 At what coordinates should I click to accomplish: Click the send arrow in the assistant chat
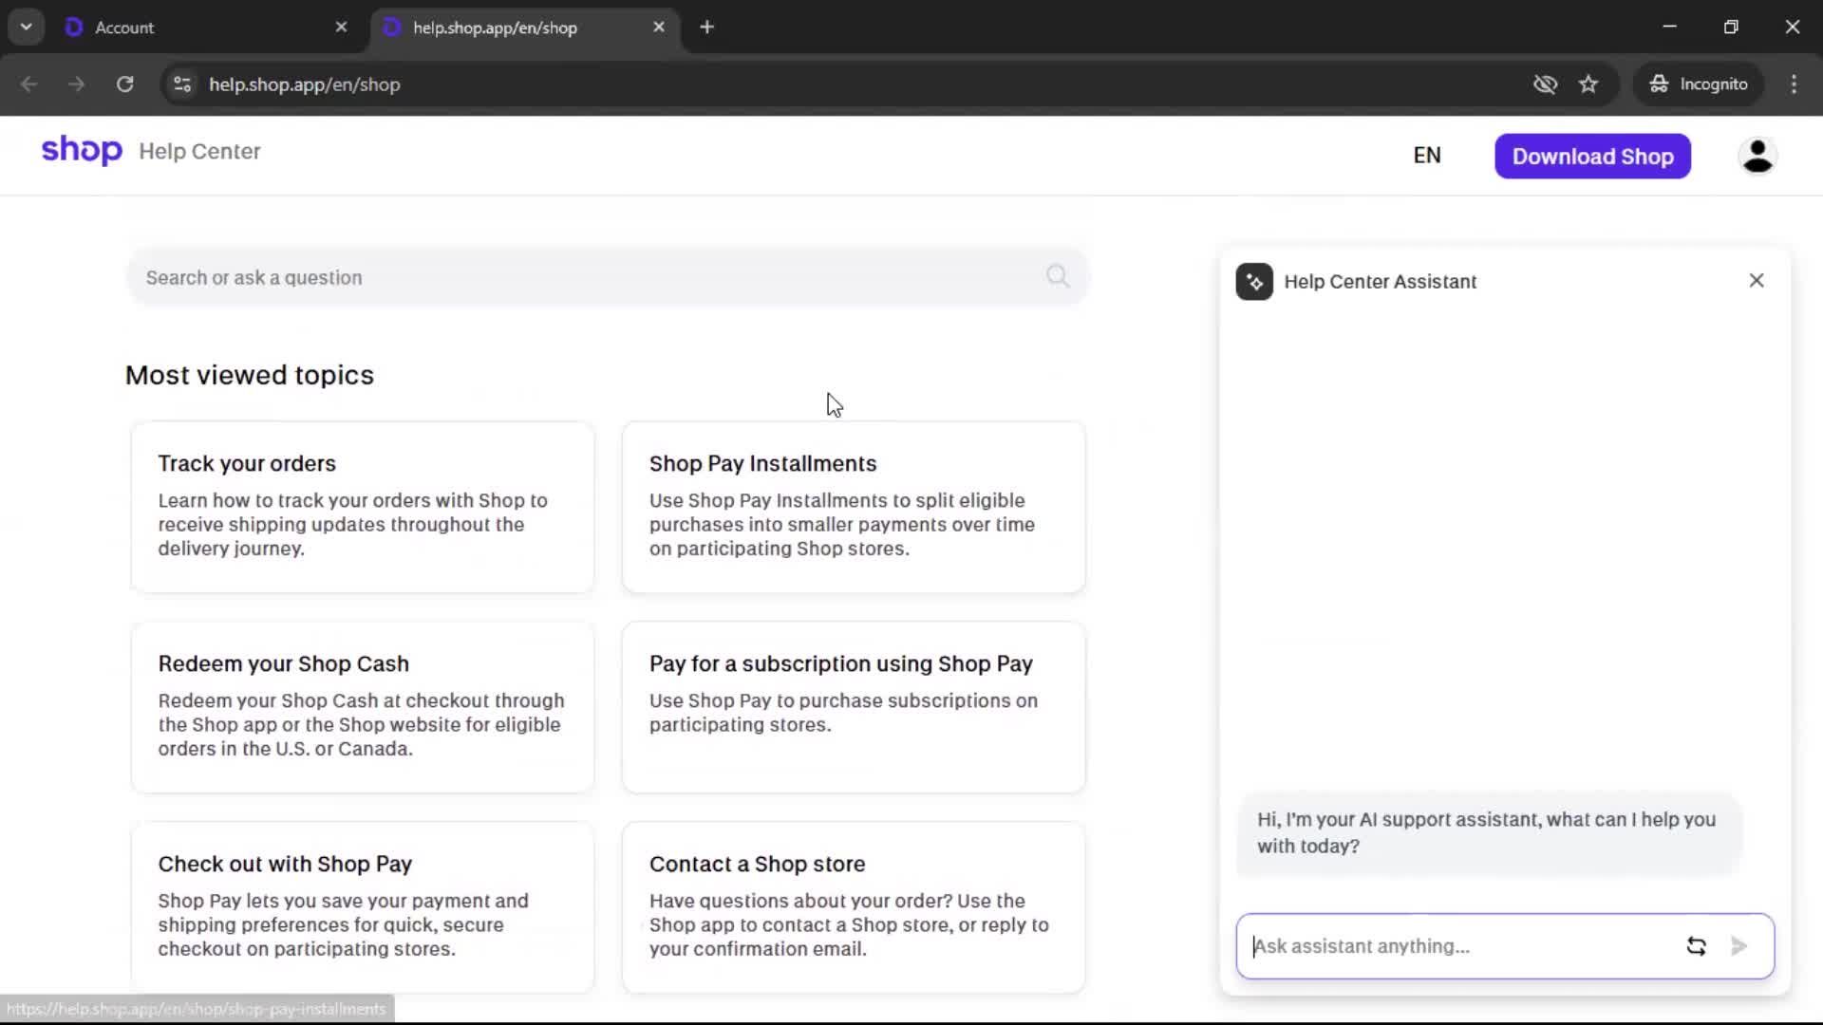(x=1739, y=945)
